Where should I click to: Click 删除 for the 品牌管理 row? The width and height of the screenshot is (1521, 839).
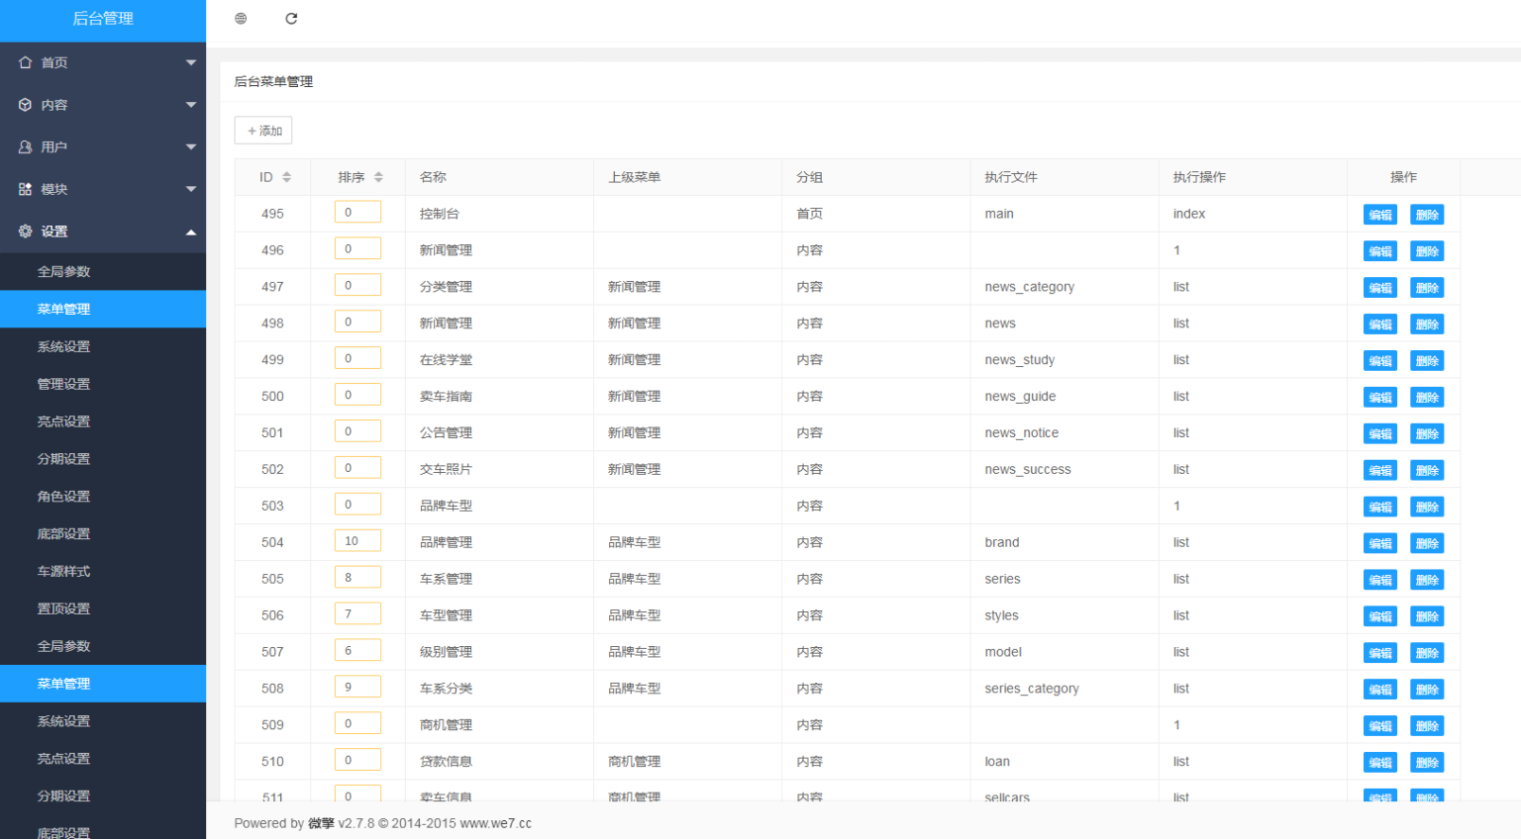click(x=1426, y=542)
